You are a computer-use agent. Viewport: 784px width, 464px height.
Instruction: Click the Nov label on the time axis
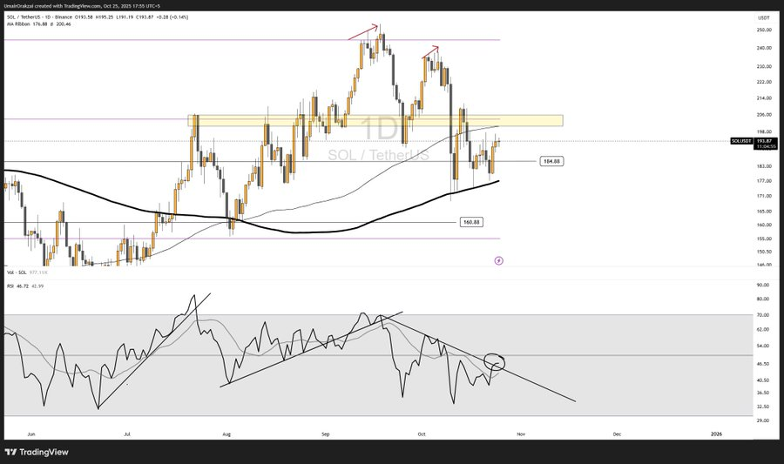click(x=520, y=433)
